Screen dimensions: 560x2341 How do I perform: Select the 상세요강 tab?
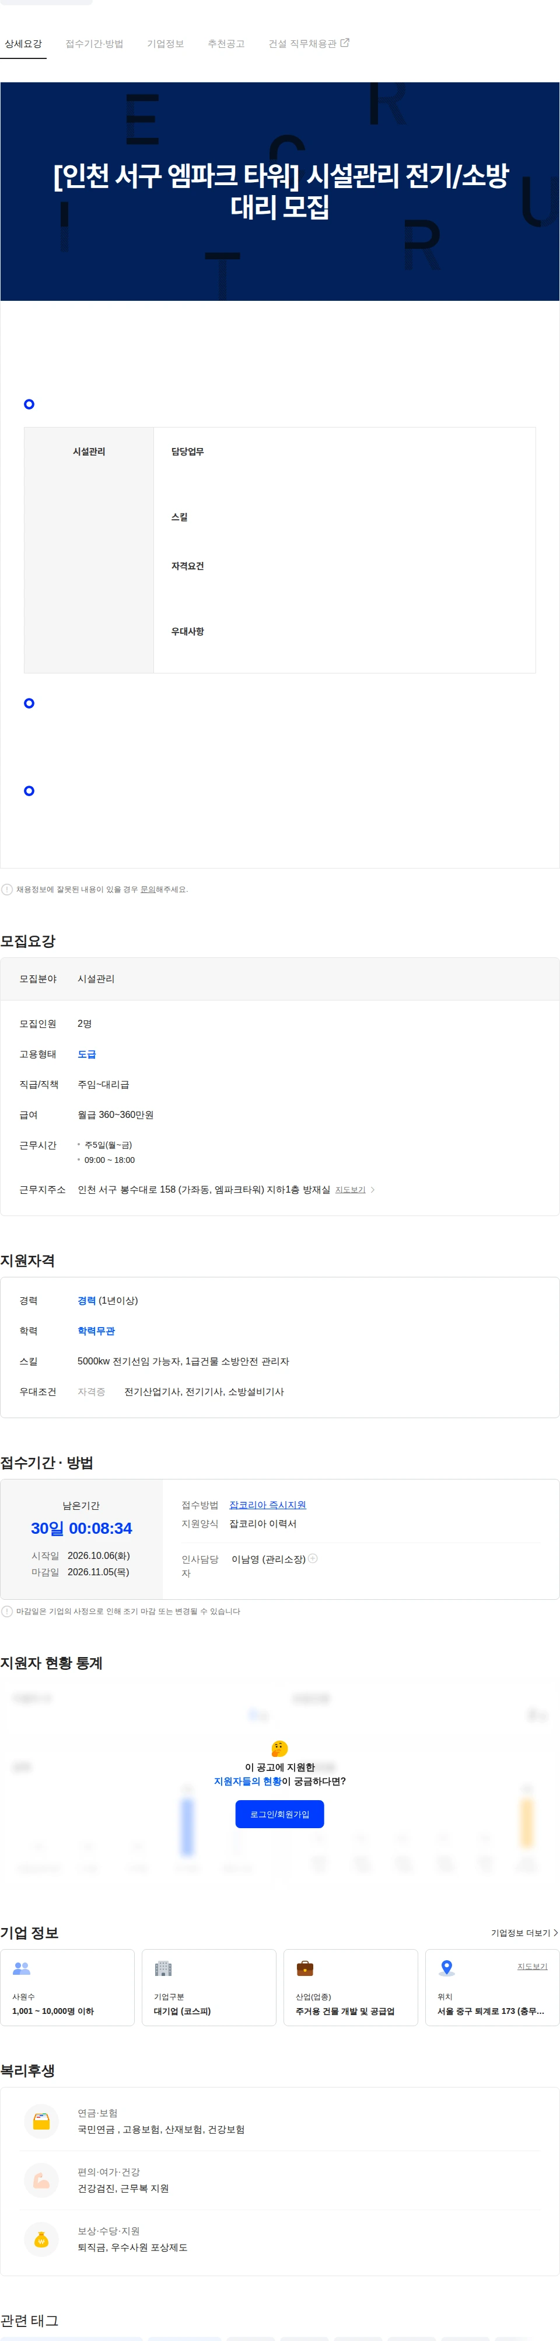(23, 44)
